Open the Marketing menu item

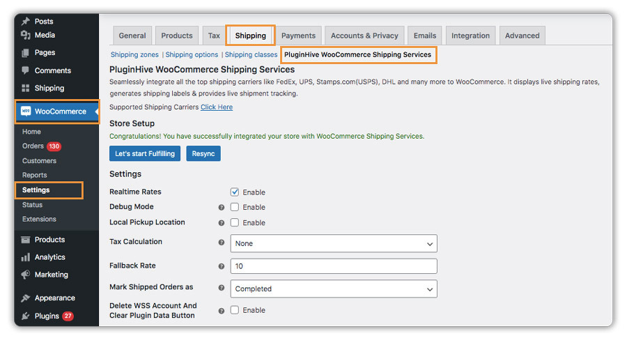click(51, 275)
